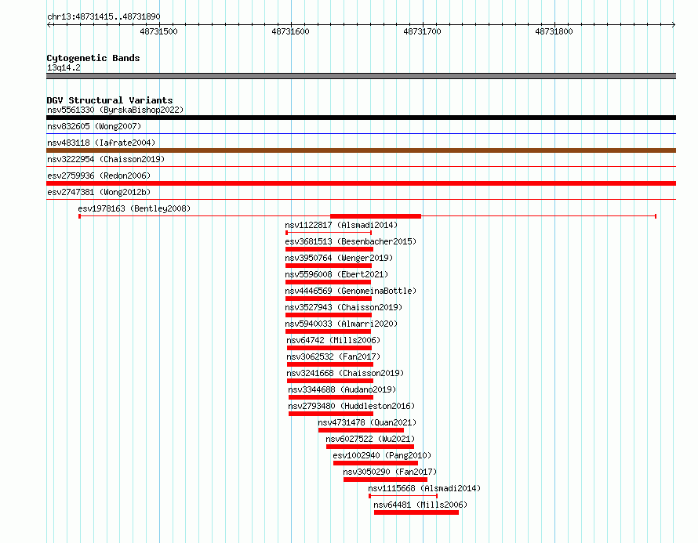Click the left arrow of the ruler

click(49, 25)
